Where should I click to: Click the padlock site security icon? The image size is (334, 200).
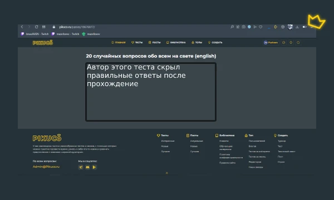click(x=54, y=27)
